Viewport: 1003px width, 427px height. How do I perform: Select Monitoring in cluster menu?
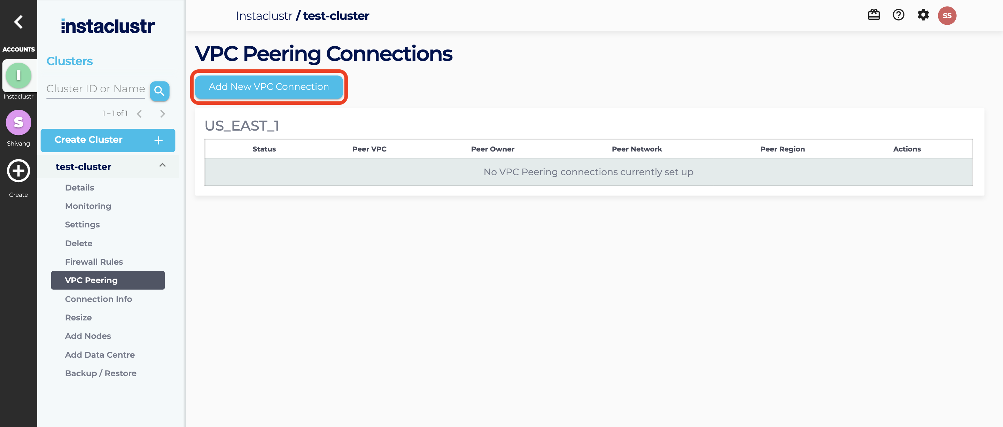pos(88,206)
